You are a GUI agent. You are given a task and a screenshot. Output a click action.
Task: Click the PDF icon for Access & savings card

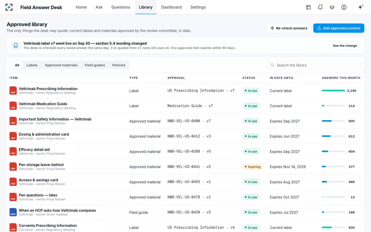(13, 182)
